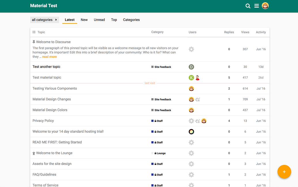The height and width of the screenshot is (187, 298).
Task: Open the hamburger menu icon
Action: [257, 6]
